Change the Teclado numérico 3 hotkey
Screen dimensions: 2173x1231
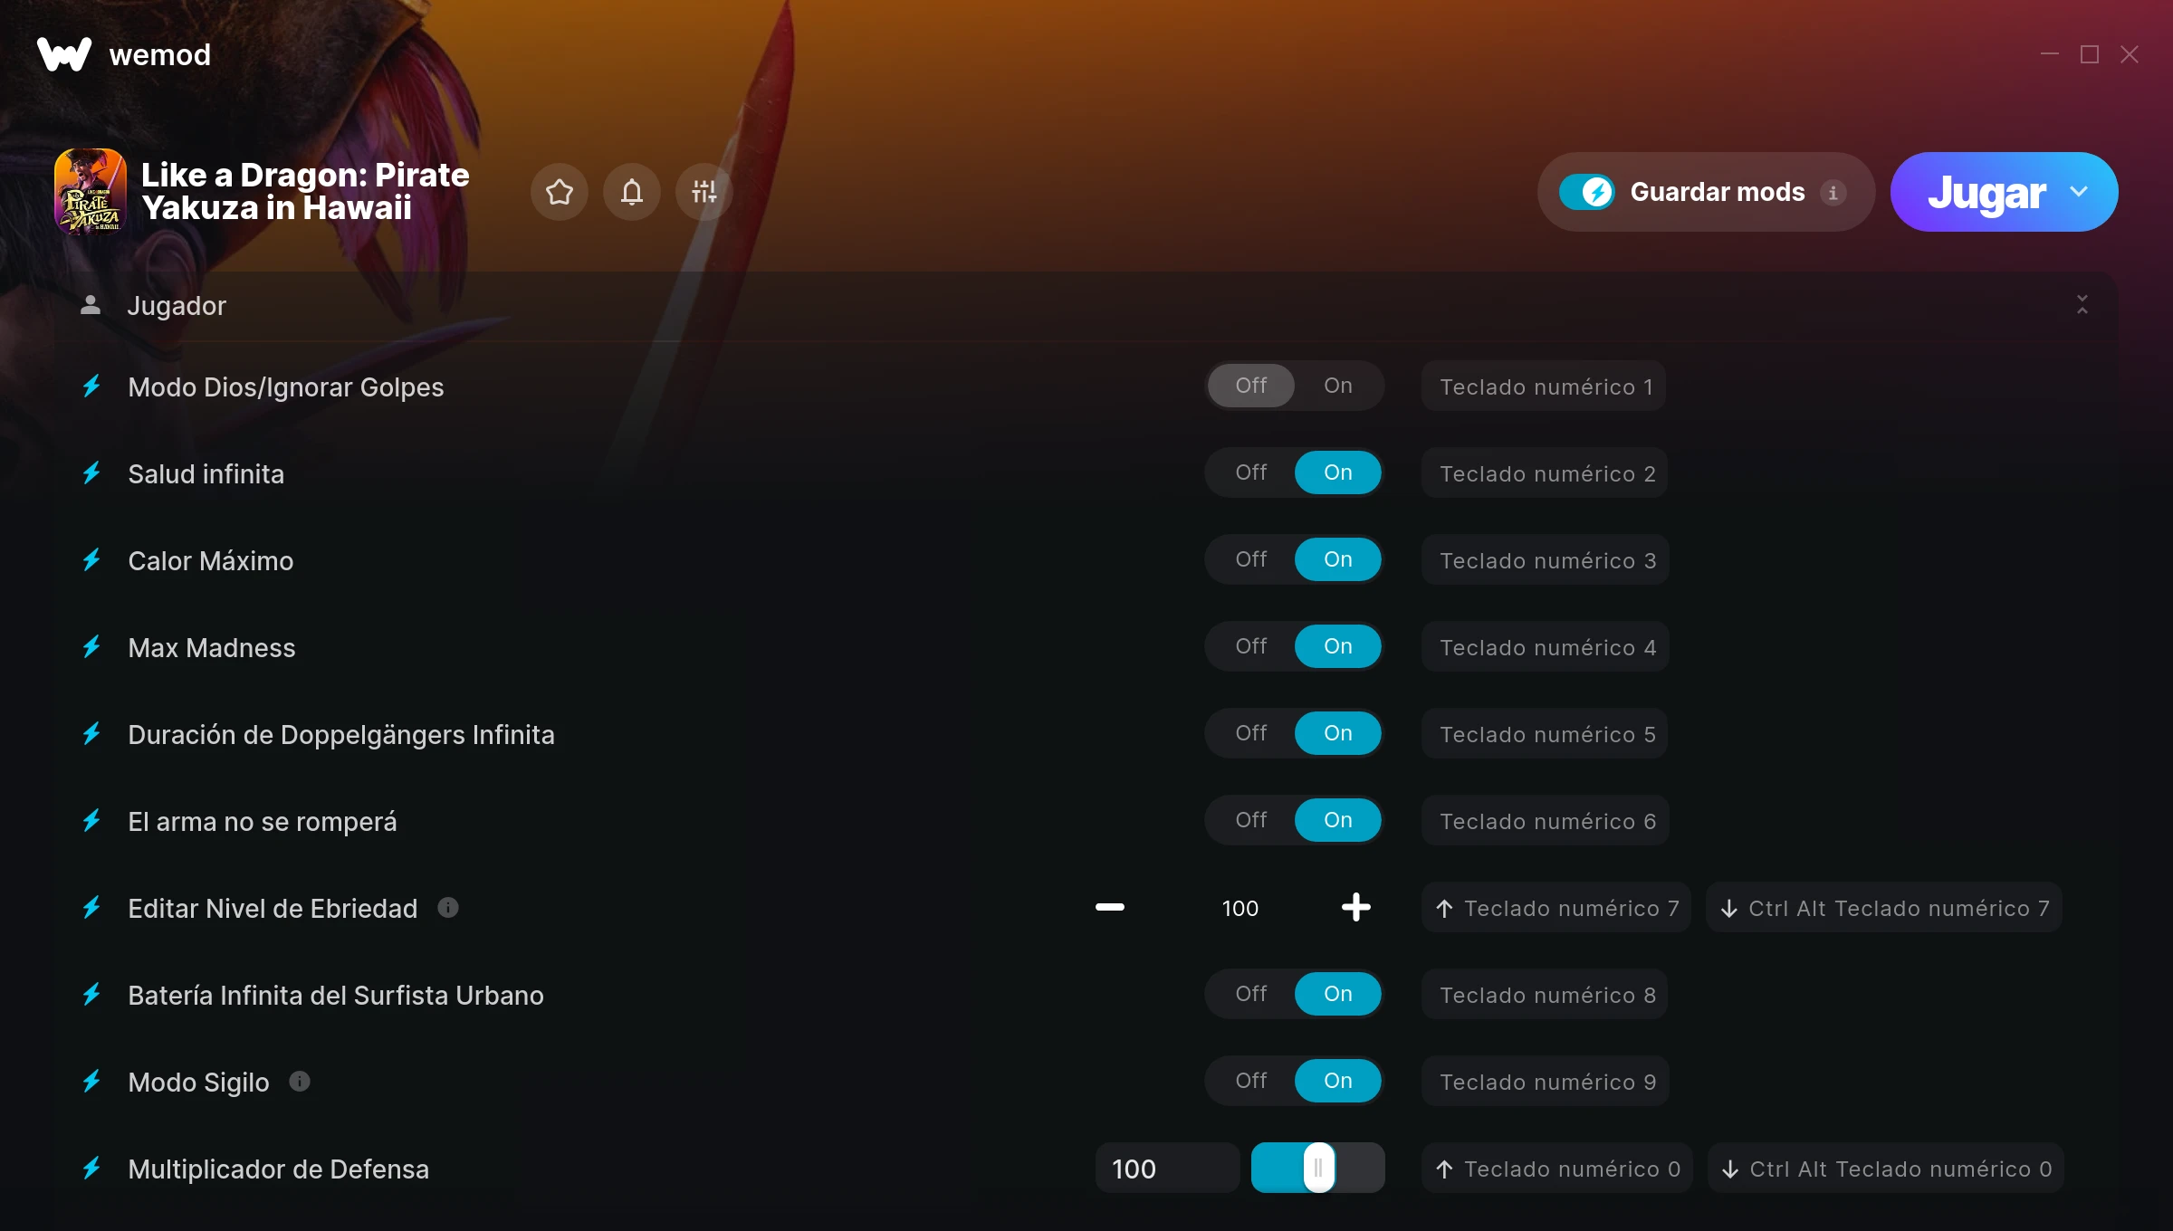[1547, 560]
